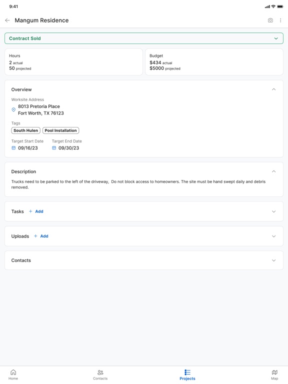Open the camera icon in header
The image size is (288, 384).
(x=270, y=20)
